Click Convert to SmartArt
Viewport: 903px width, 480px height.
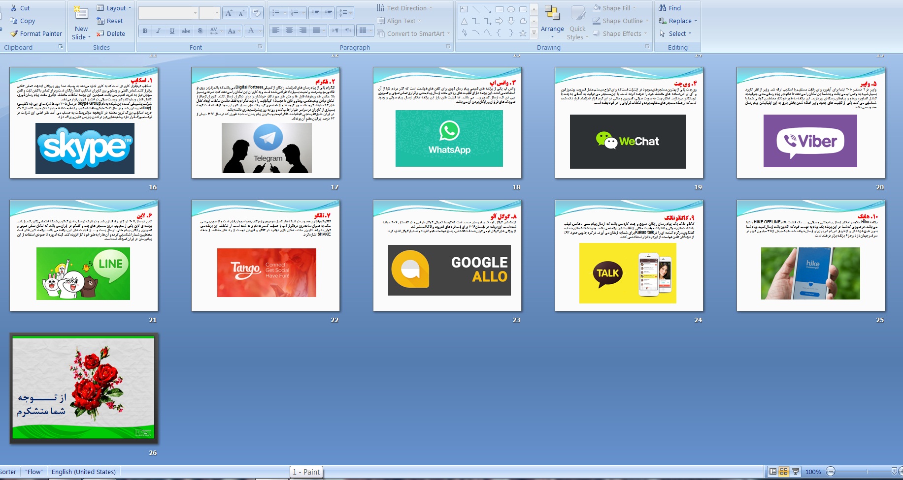(x=413, y=33)
